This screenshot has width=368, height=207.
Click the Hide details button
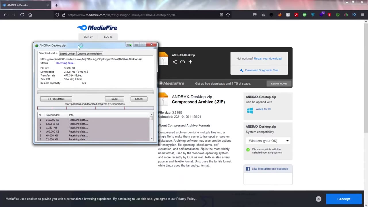click(56, 99)
